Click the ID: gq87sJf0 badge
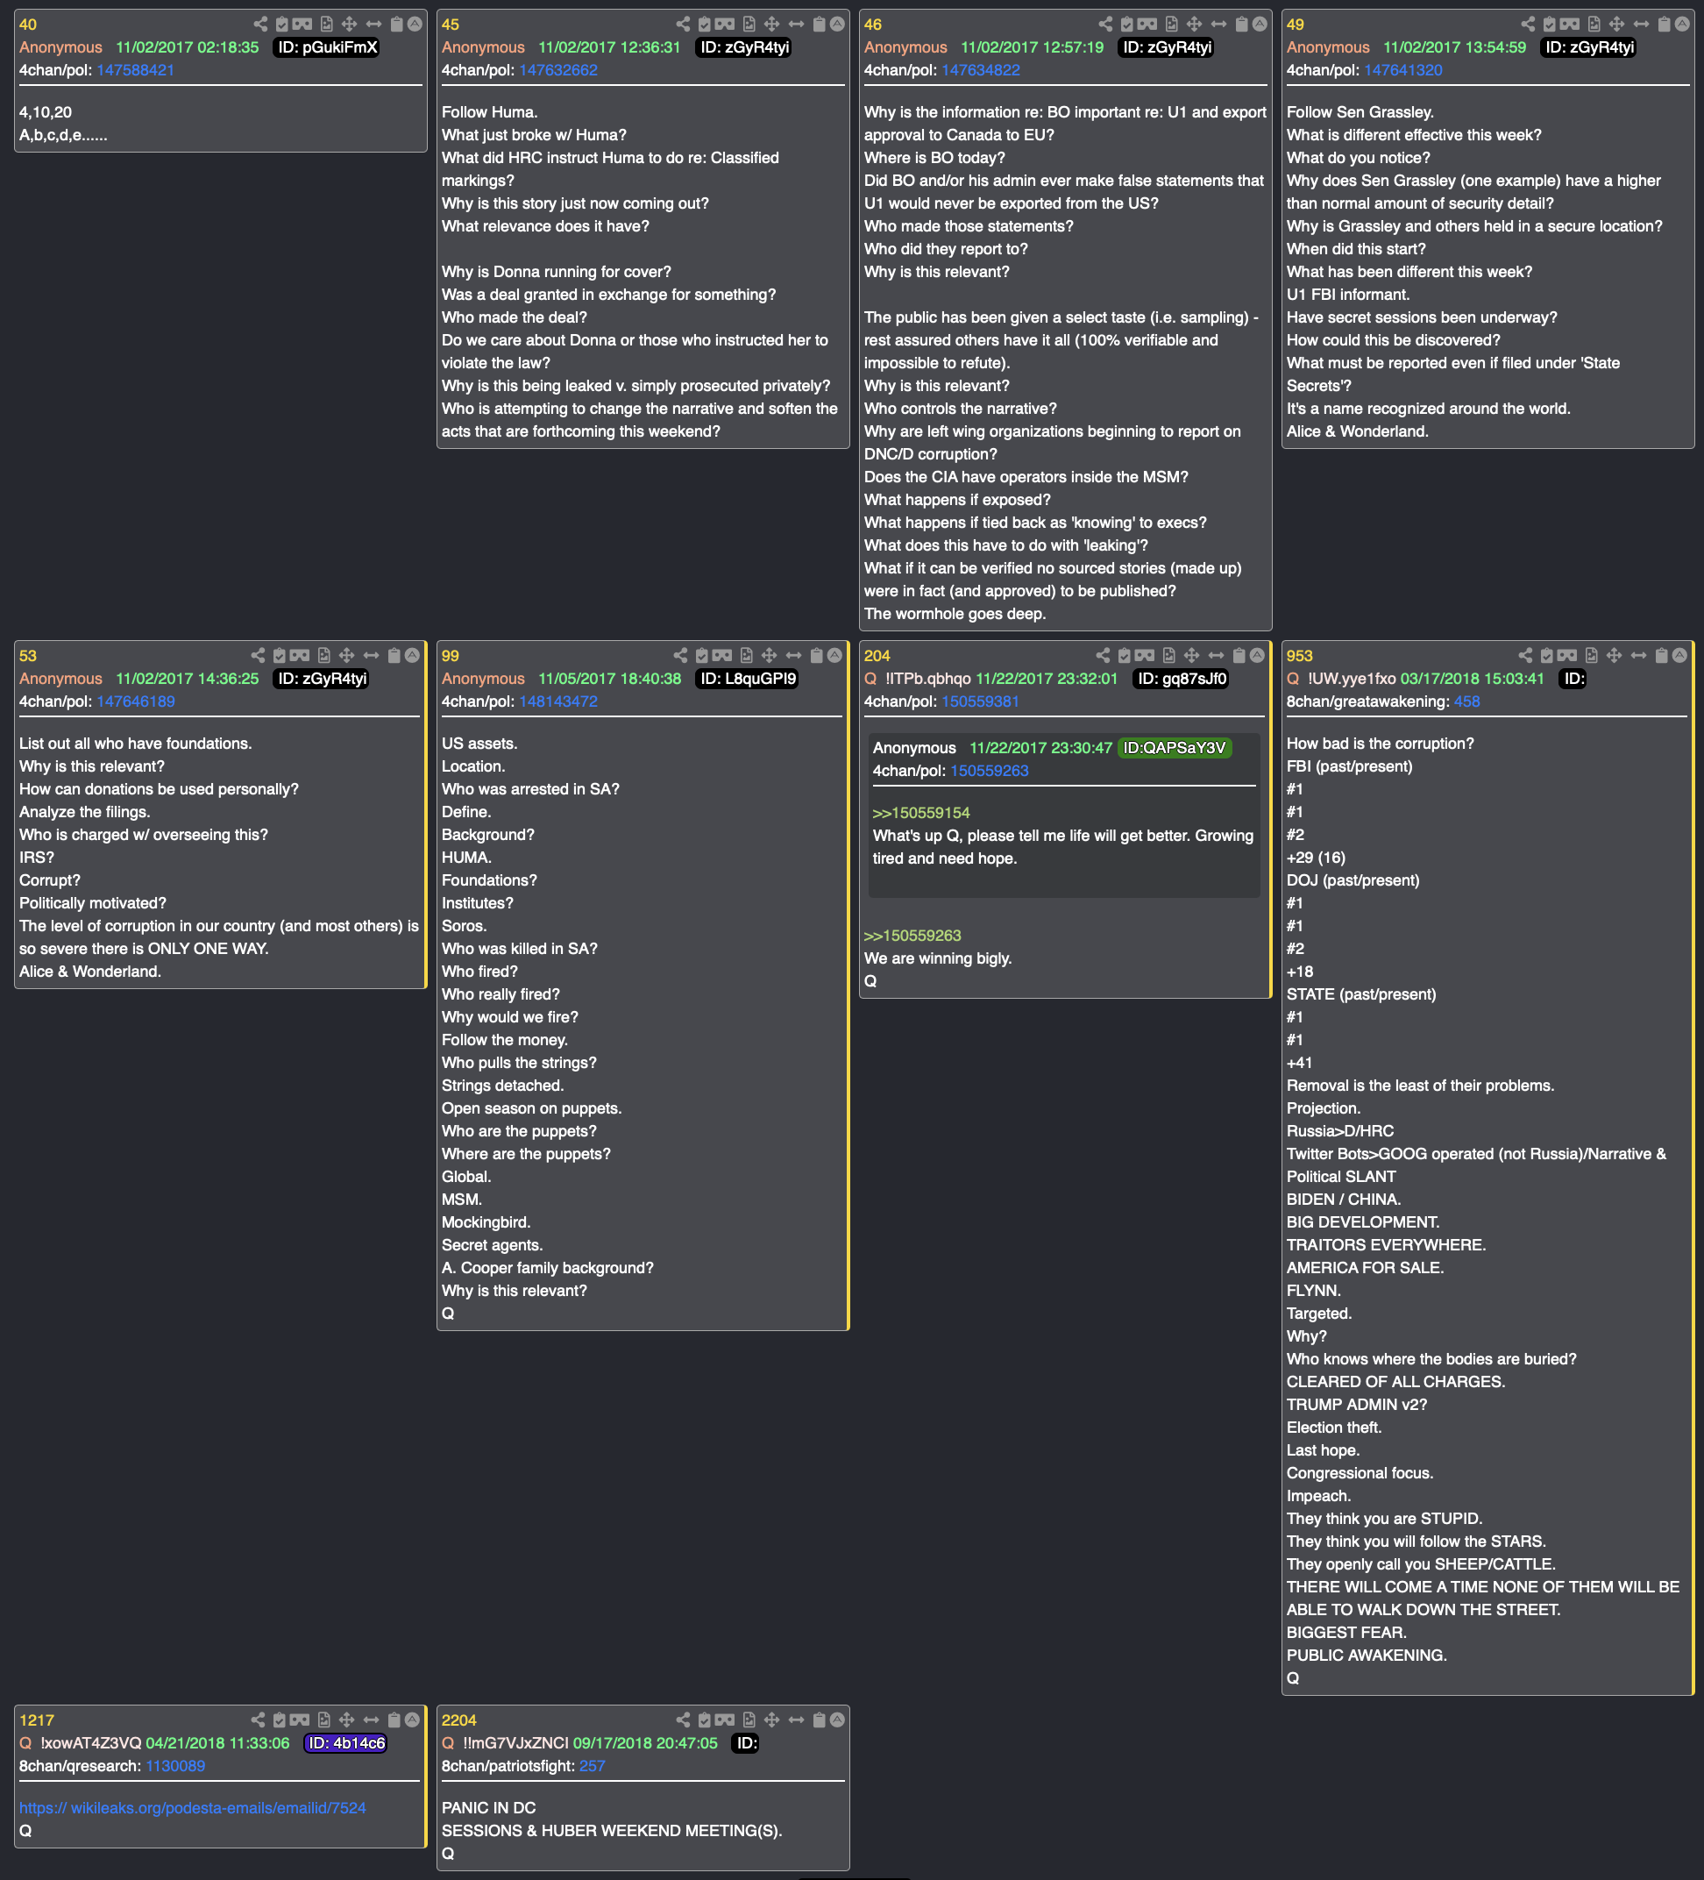This screenshot has height=1880, width=1704. click(x=1181, y=678)
